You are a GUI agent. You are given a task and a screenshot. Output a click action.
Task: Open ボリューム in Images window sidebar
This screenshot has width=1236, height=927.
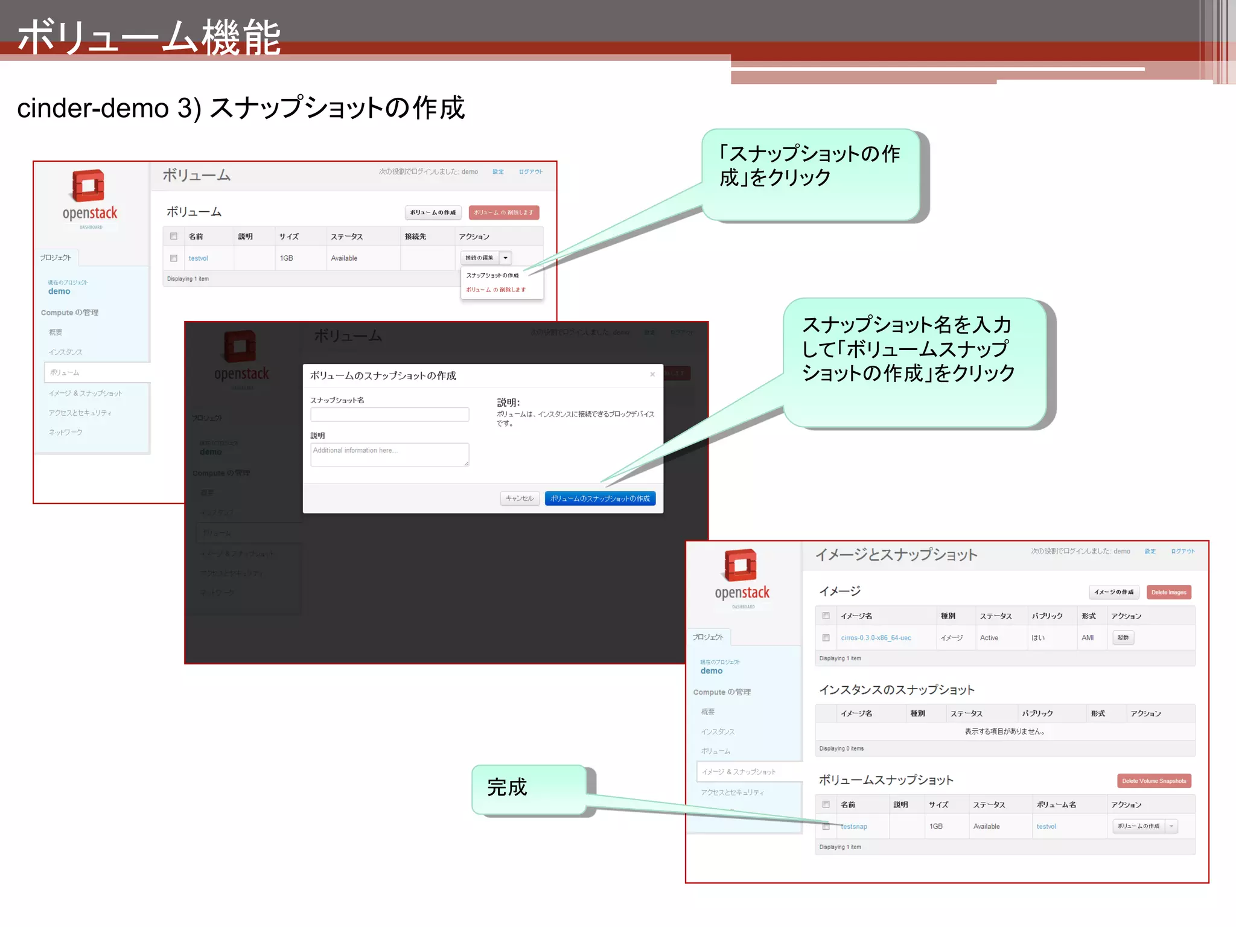coord(716,751)
